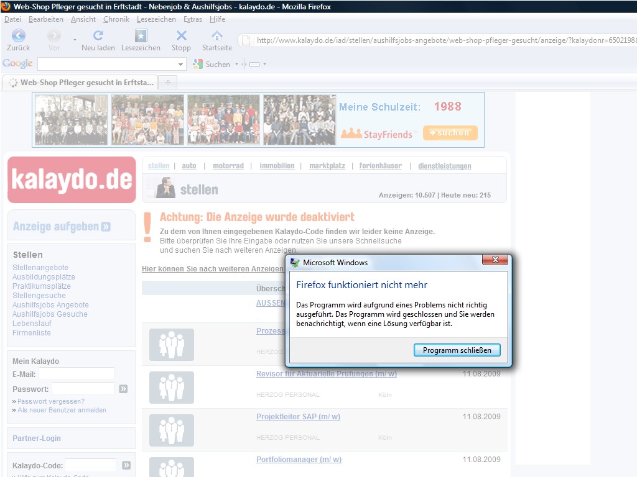Image resolution: width=637 pixels, height=477 pixels.
Task: Open the Extras menu
Action: coord(193,19)
